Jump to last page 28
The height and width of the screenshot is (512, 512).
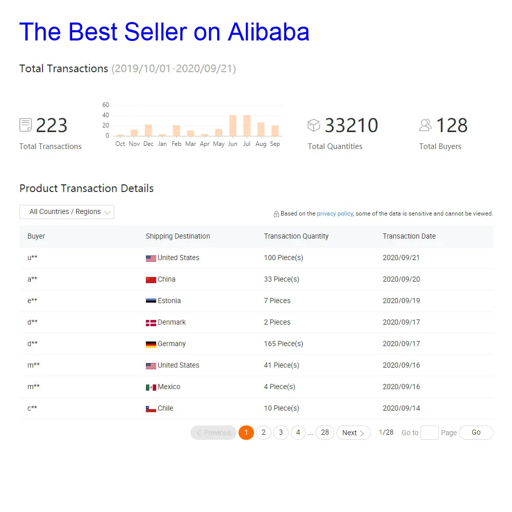[325, 433]
